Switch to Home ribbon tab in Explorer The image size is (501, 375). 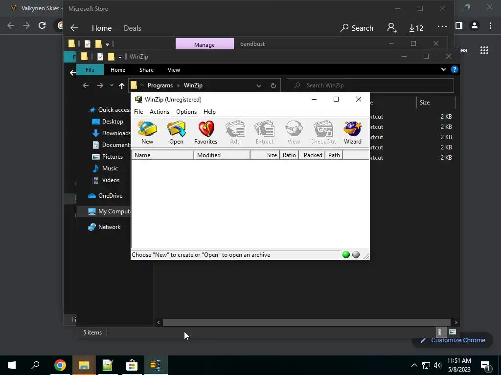(118, 70)
